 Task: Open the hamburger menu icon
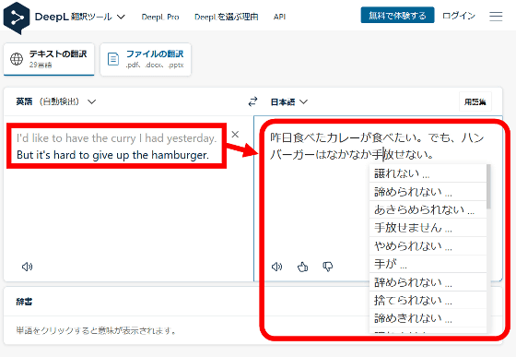click(496, 16)
